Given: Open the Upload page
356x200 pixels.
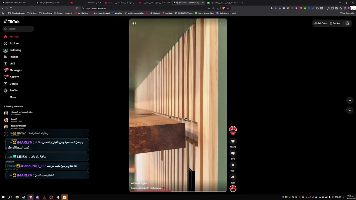Looking at the screenshot, I should point(11,84).
